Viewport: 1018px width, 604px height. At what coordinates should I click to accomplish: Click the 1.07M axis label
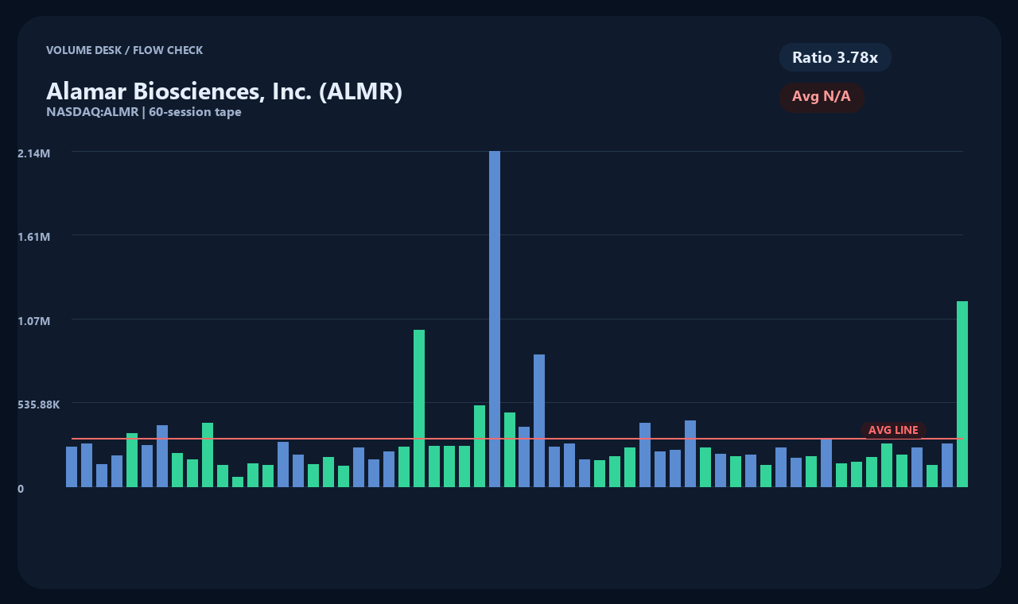pos(34,321)
